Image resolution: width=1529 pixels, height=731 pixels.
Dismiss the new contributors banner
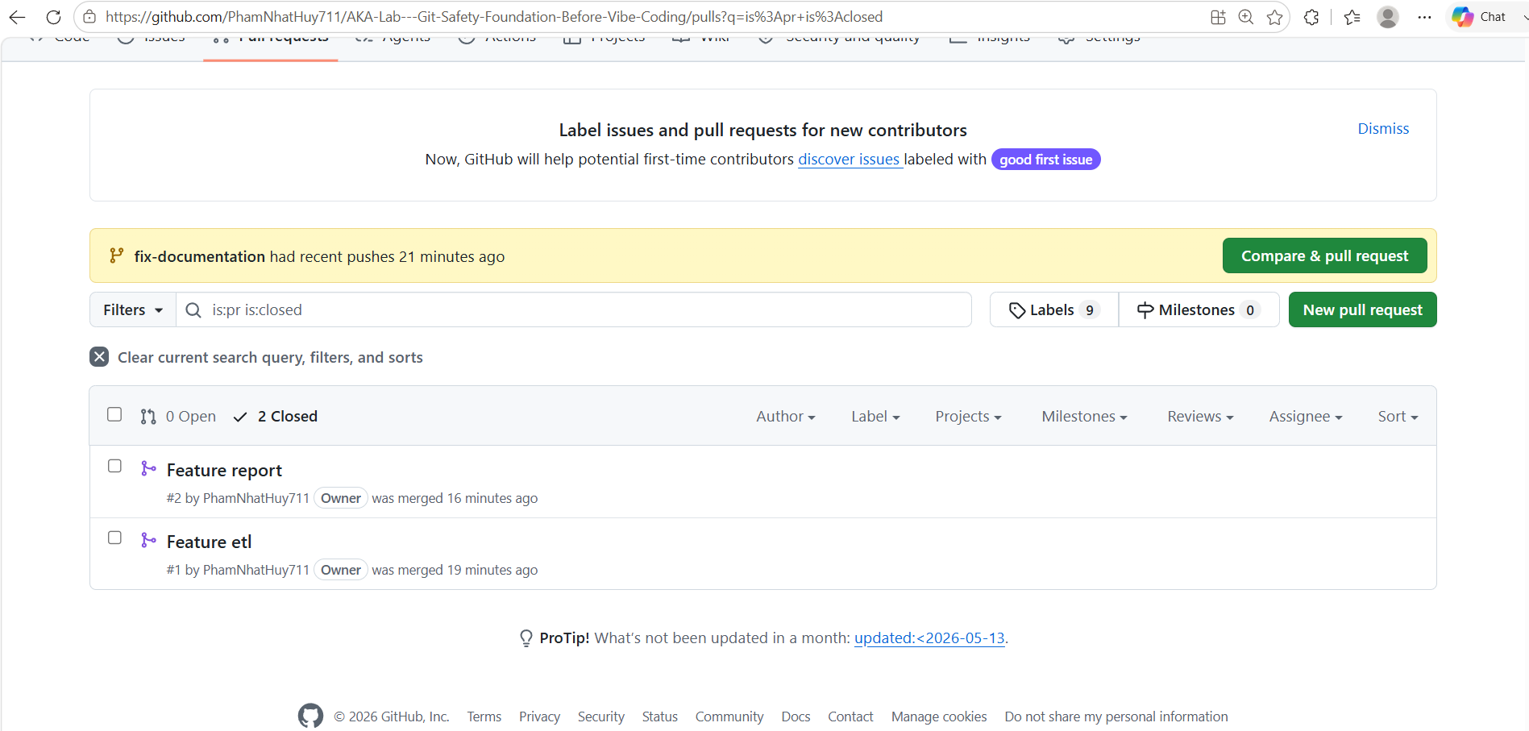1383,129
